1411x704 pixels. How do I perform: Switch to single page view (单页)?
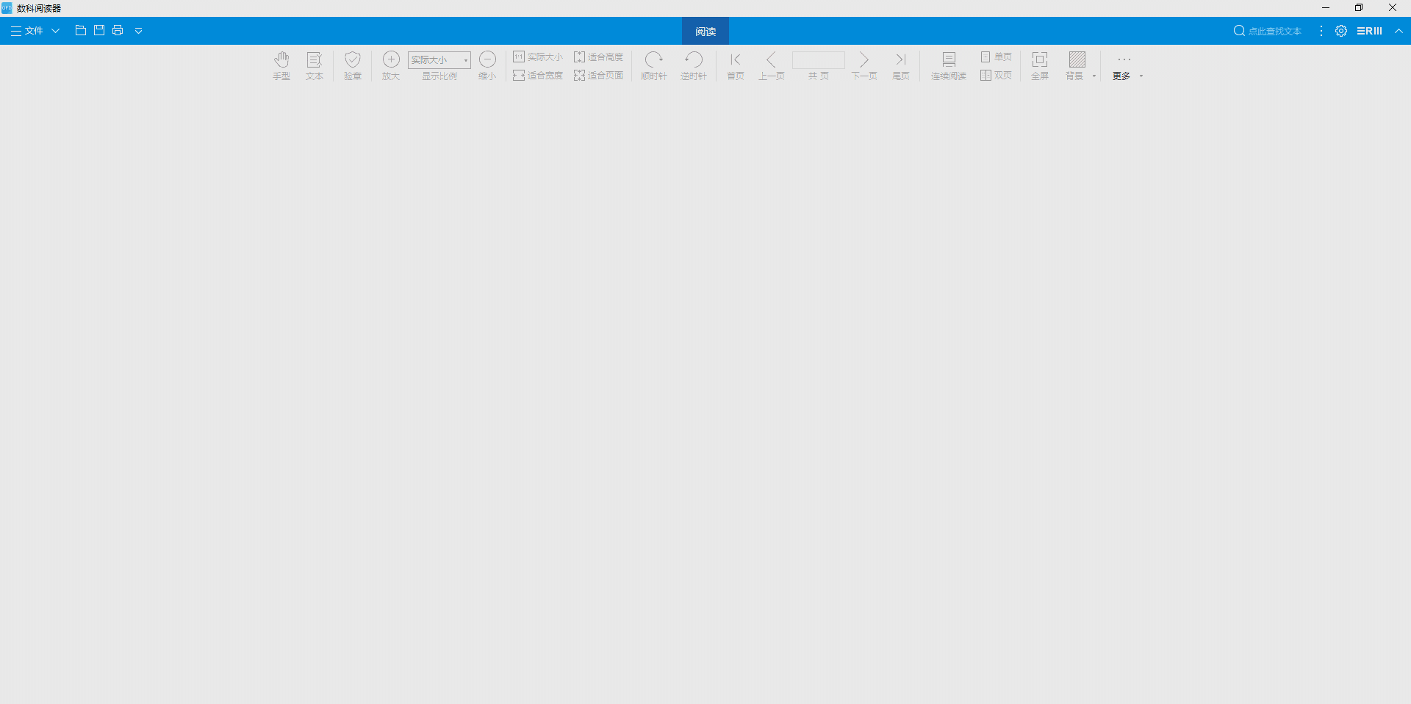click(996, 57)
